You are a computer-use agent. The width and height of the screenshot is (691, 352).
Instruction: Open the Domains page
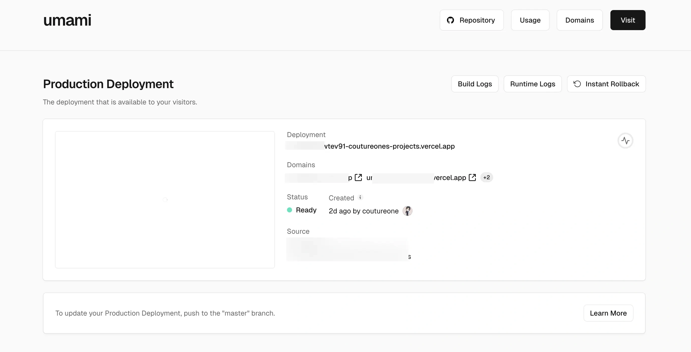(580, 20)
